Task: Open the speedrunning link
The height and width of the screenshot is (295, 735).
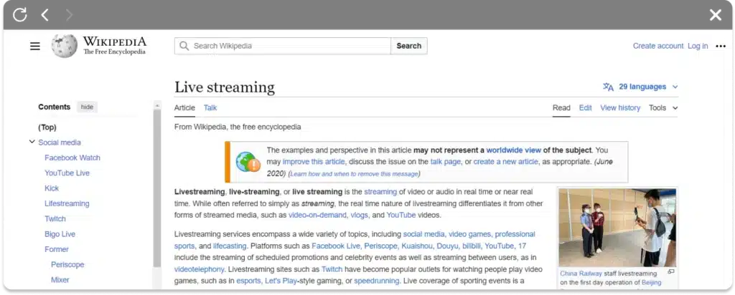Action: coord(376,281)
